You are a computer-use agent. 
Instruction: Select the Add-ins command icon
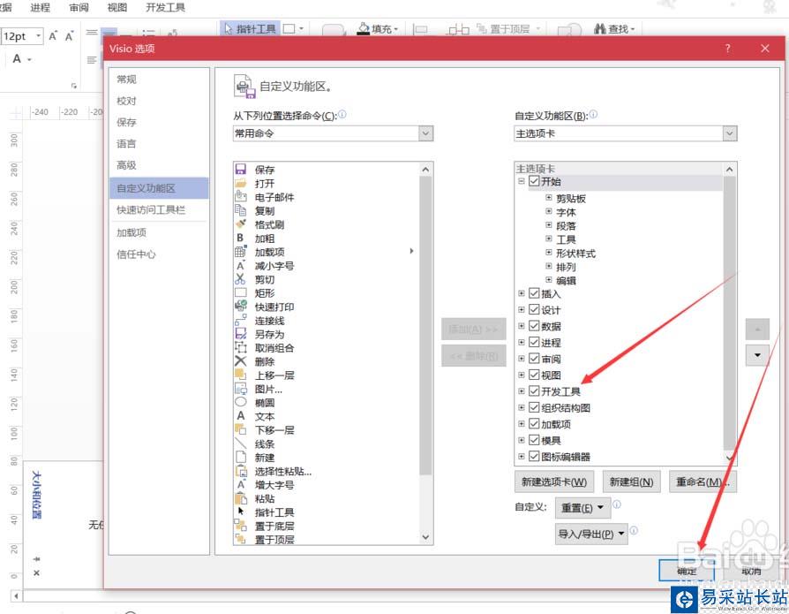point(241,251)
